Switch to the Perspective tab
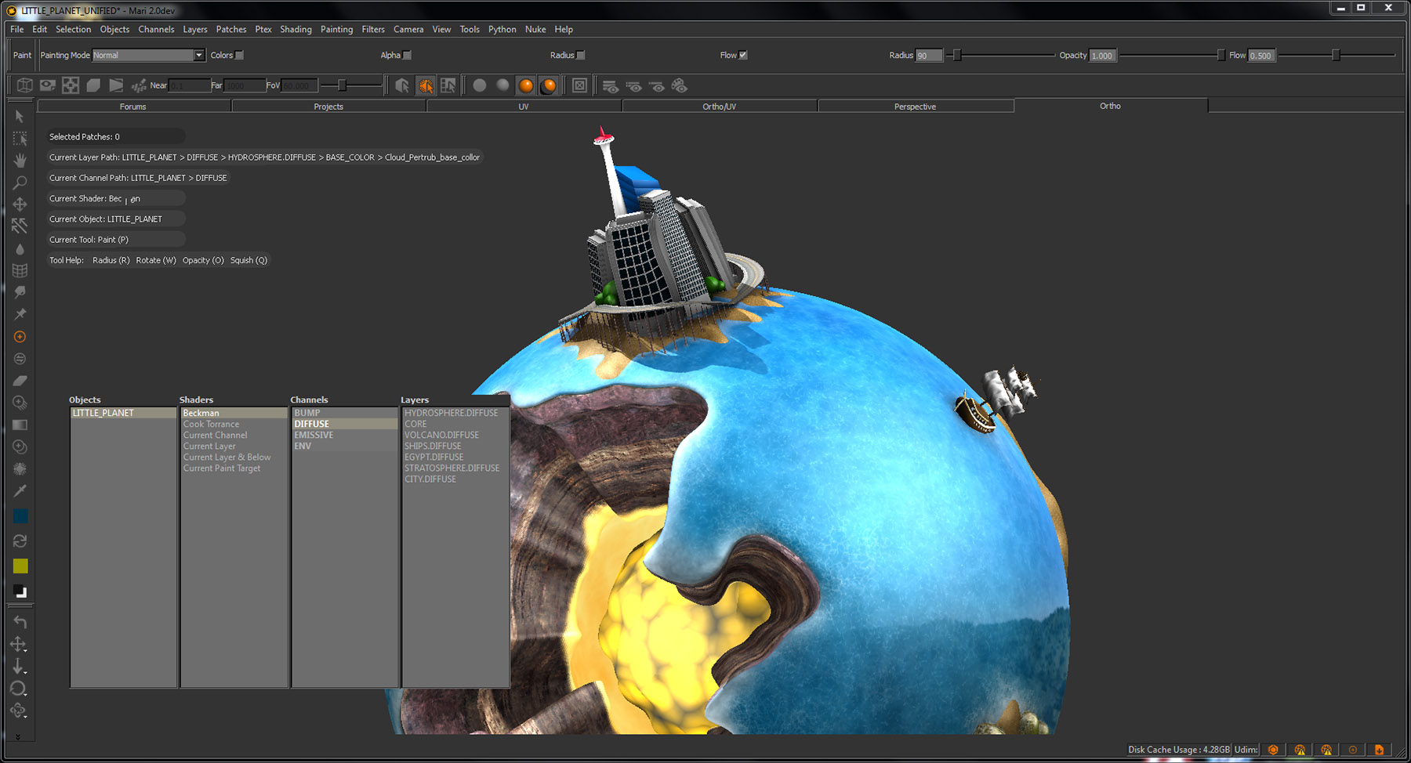 click(x=915, y=107)
